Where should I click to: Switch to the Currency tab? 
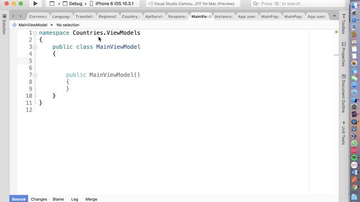point(38,16)
